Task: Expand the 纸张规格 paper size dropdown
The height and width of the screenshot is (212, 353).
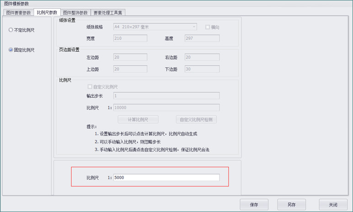Action: [155, 27]
